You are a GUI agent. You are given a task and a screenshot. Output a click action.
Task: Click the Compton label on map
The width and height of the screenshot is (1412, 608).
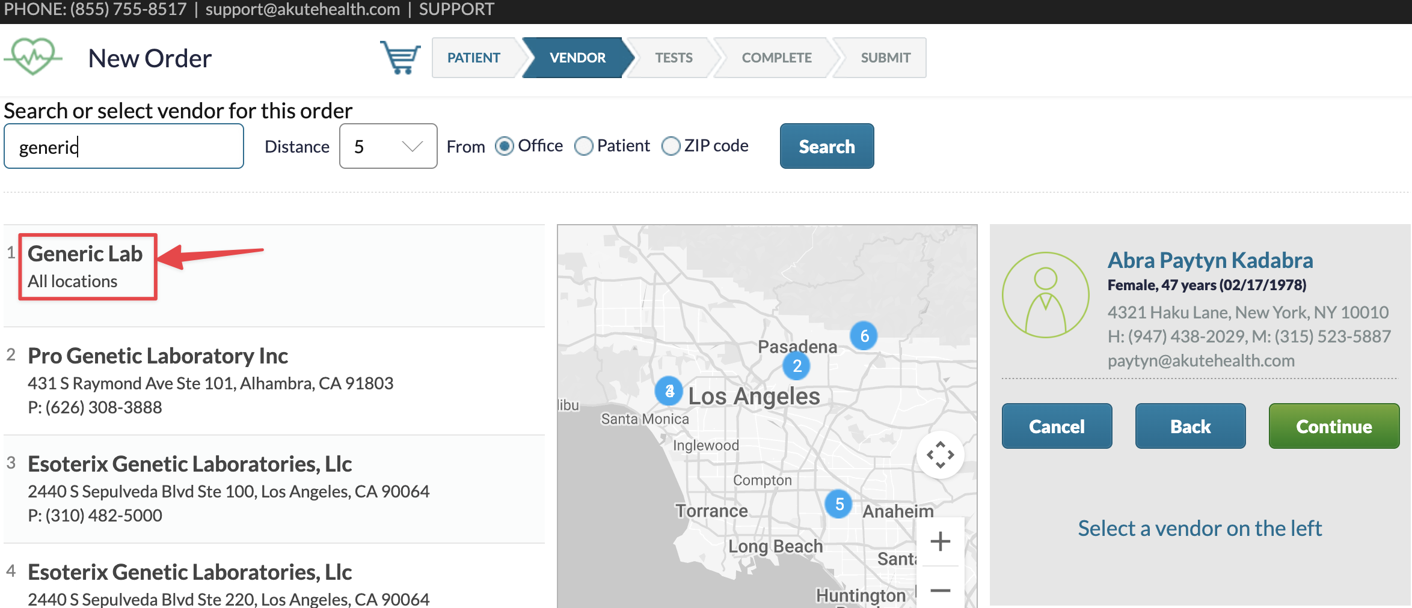(x=763, y=480)
